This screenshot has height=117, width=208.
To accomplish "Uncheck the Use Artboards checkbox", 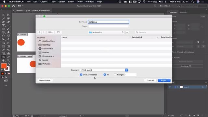I will (81, 75).
